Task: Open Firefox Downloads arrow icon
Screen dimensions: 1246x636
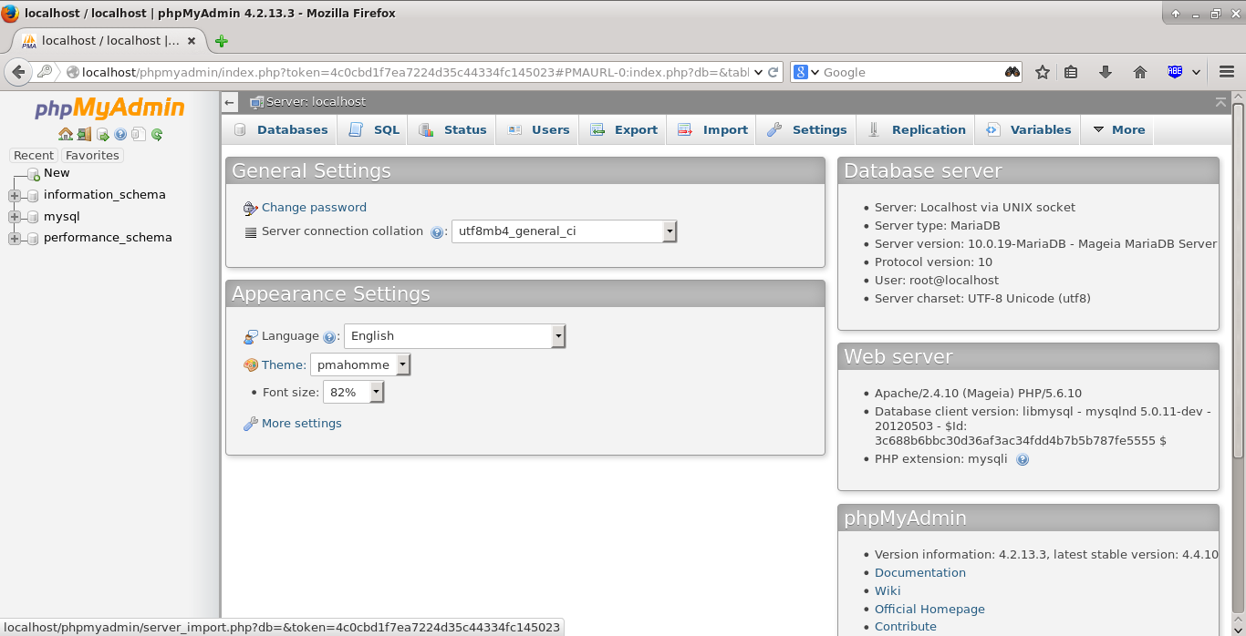Action: click(1106, 72)
